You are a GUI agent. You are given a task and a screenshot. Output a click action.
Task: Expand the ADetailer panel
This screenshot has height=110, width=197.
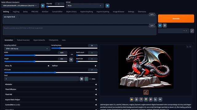[51, 84]
